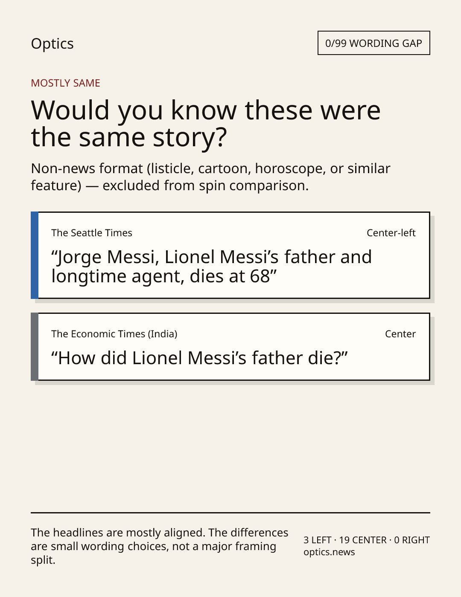
Task: Click the blue bias stripe on Seattle Times card
Action: pyautogui.click(x=35, y=255)
